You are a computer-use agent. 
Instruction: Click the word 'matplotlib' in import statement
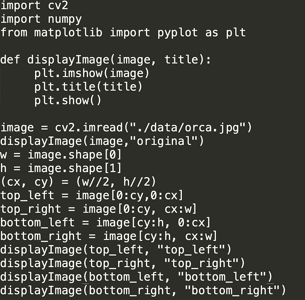click(68, 32)
